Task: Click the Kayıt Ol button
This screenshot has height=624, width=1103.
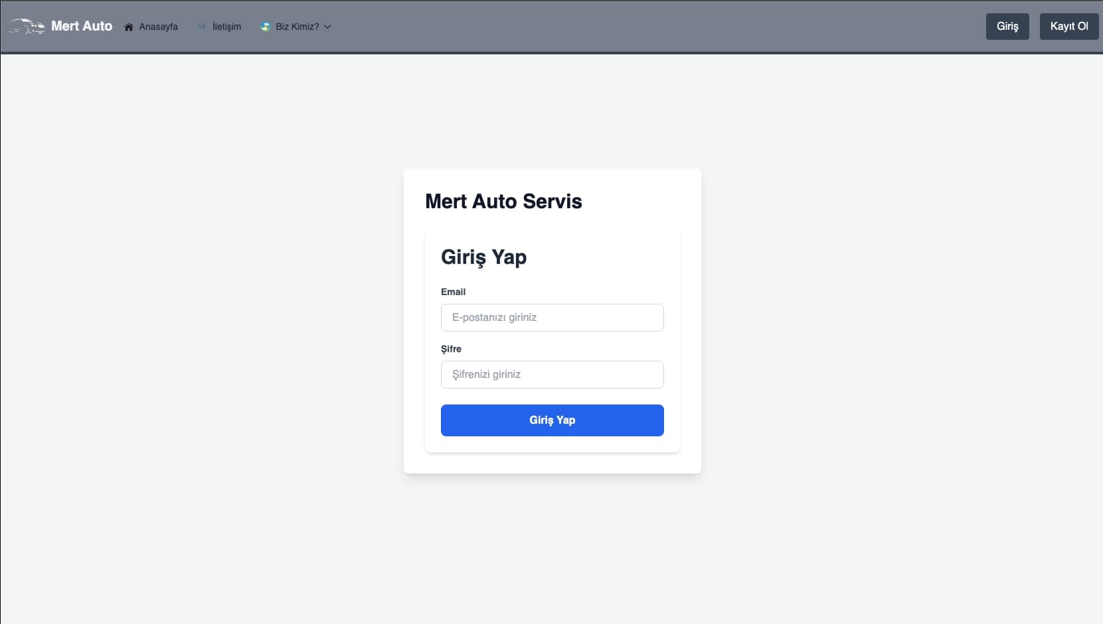Action: 1069,26
